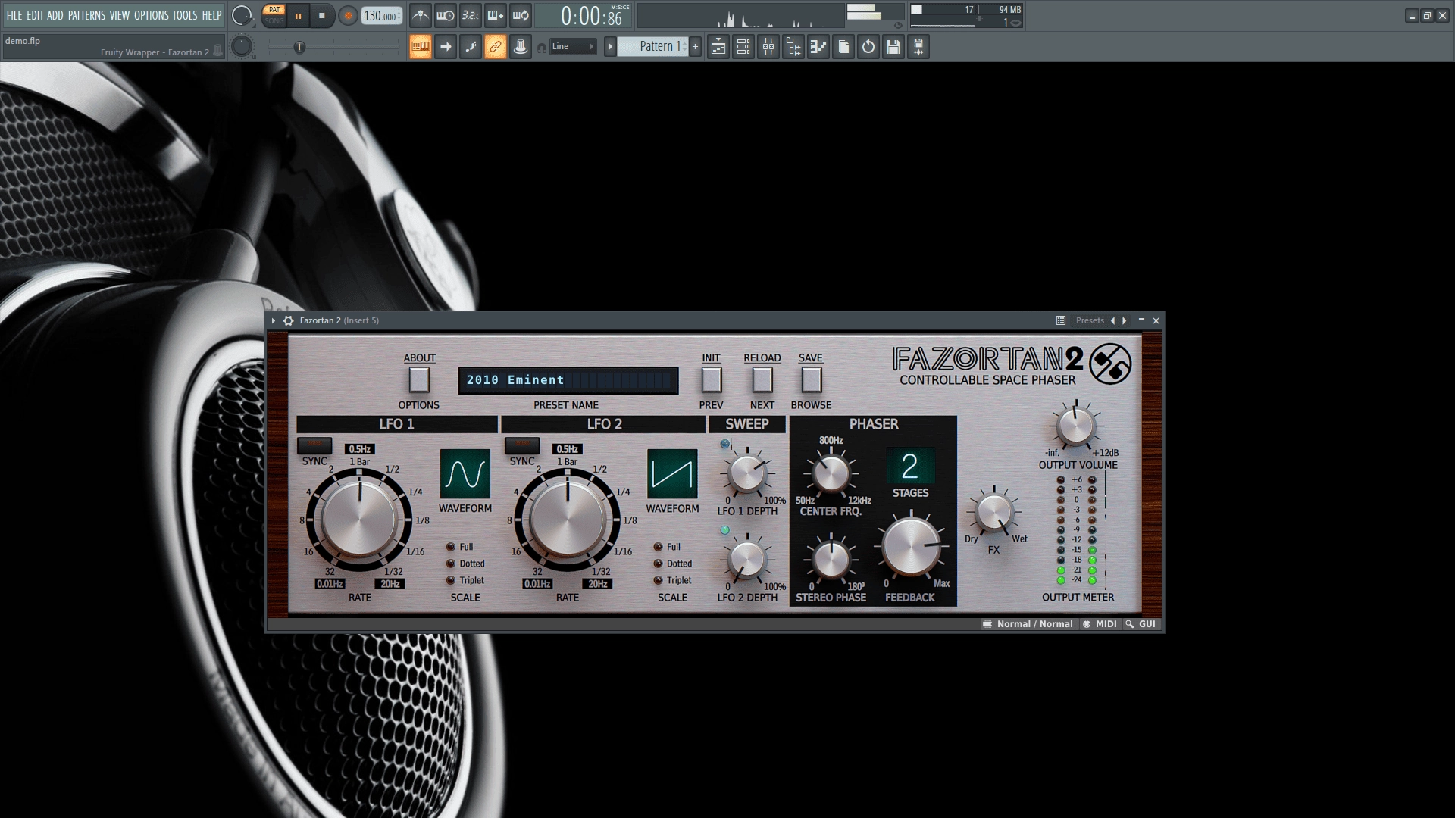
Task: Select Dotted scale for LFO 2
Action: tap(659, 564)
